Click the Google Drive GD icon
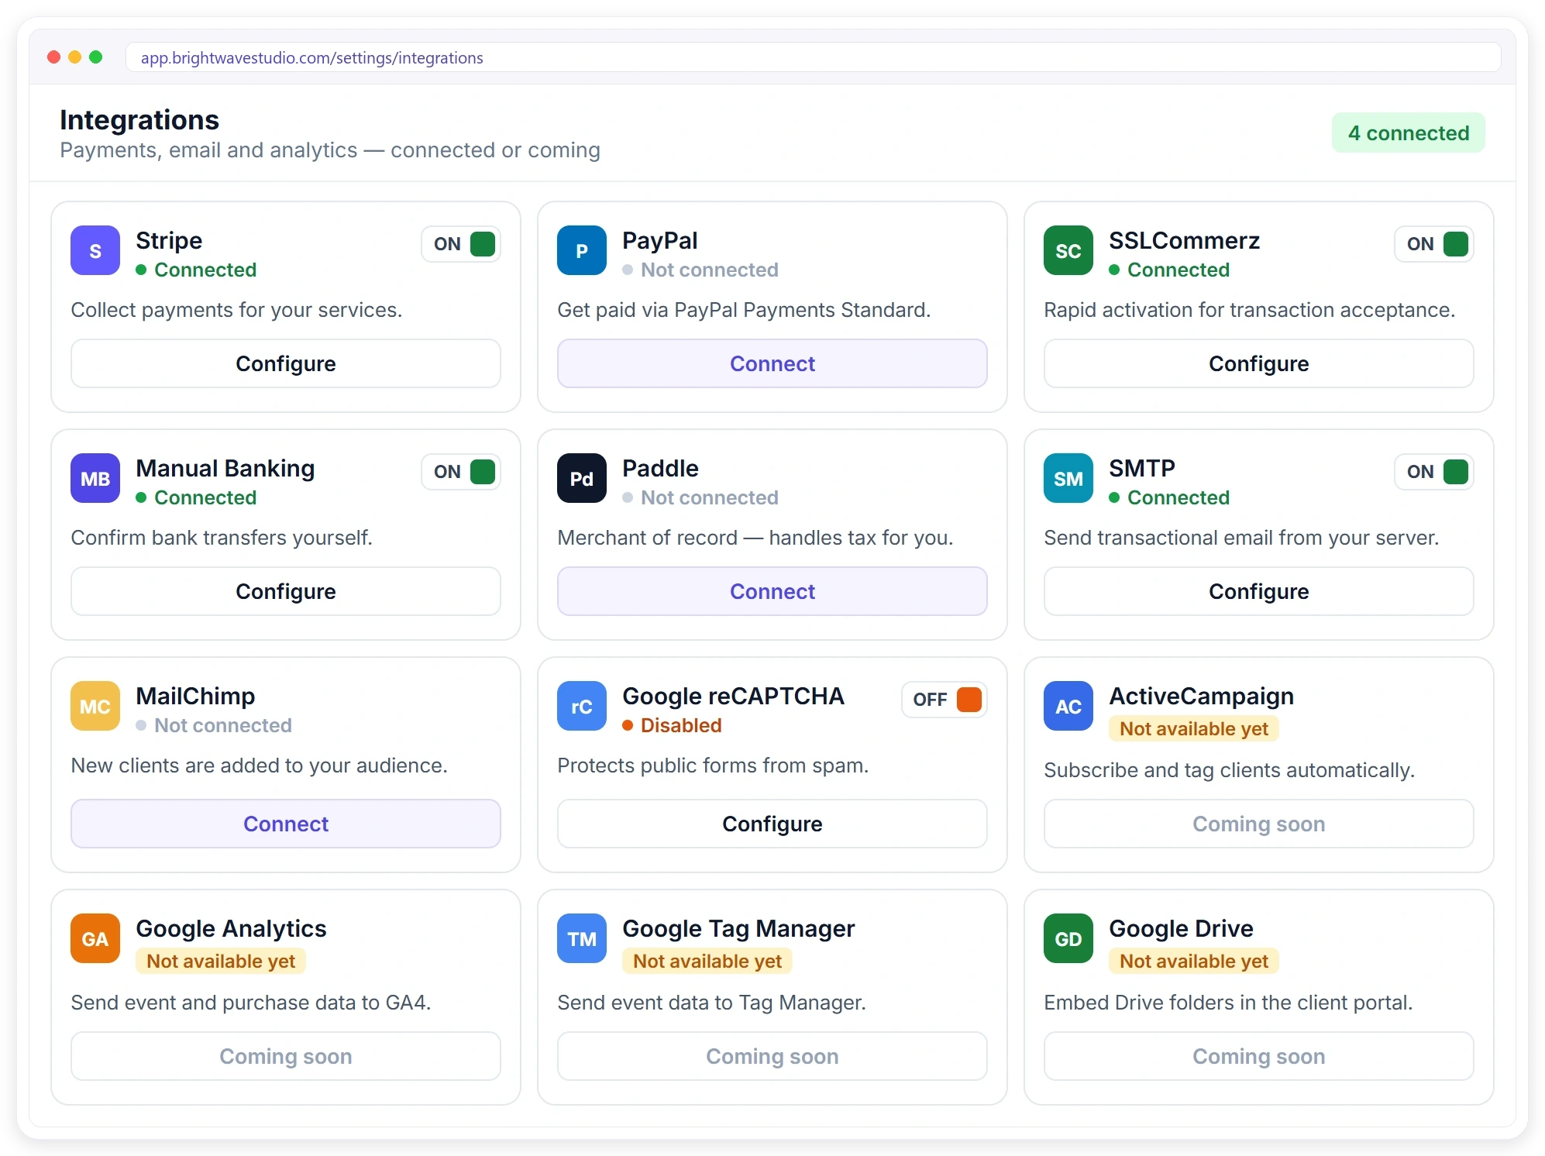Viewport: 1545px width, 1156px height. click(x=1068, y=938)
